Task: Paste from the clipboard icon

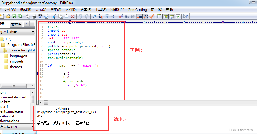Action: point(67,16)
